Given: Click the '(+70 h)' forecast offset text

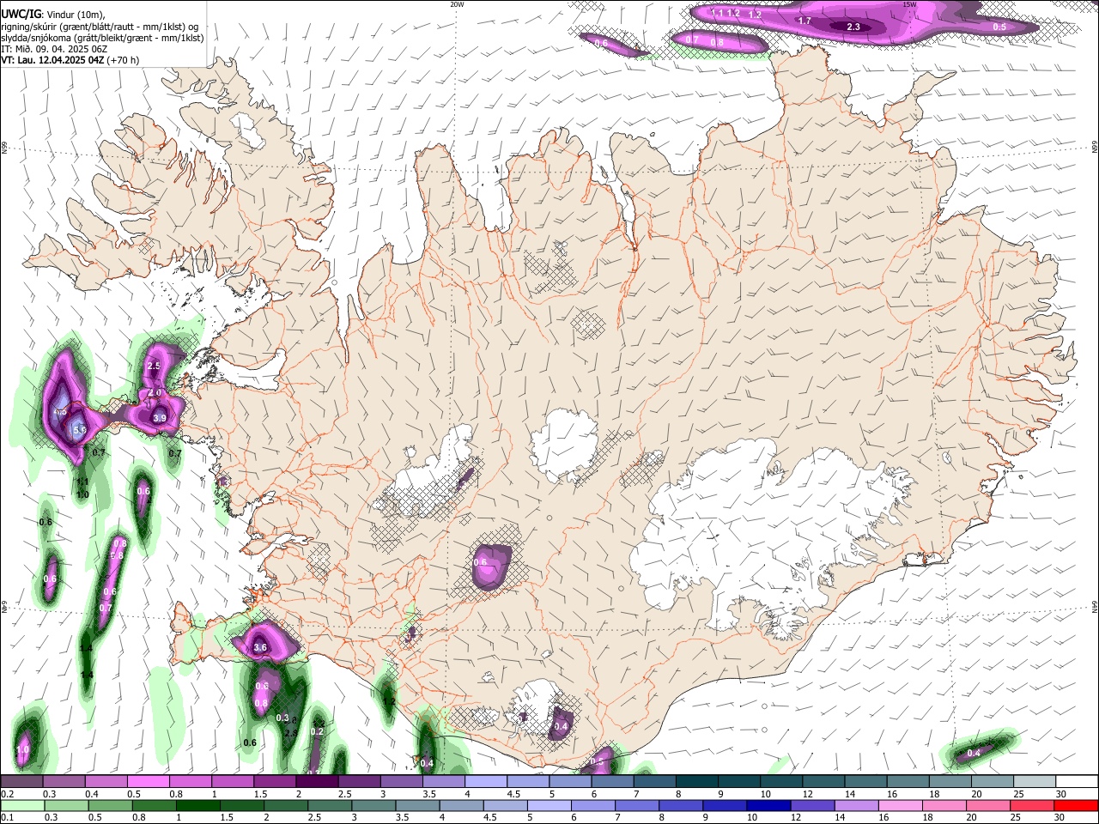Looking at the screenshot, I should (x=123, y=60).
